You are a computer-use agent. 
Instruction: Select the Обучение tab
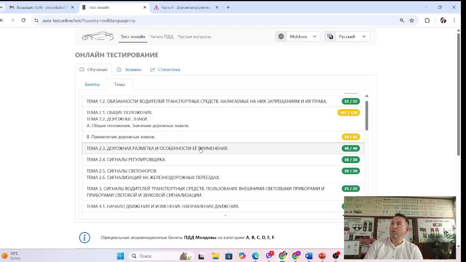click(x=94, y=70)
